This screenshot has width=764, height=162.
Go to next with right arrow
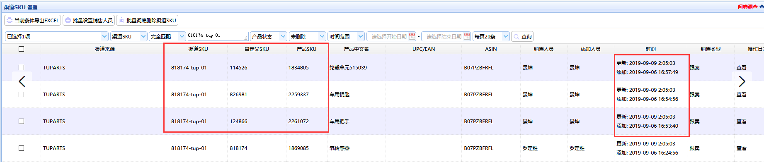742,81
